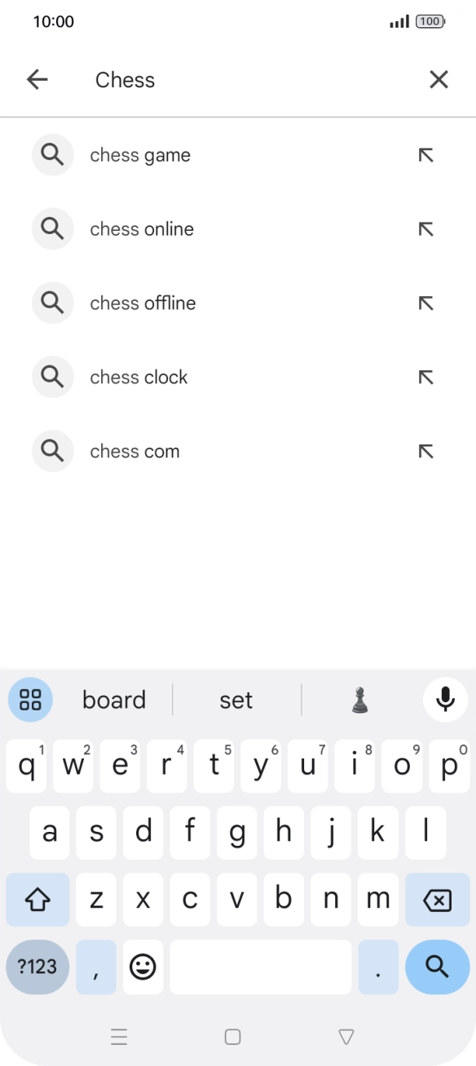Tap the shift key to capitalize
This screenshot has width=476, height=1066.
(37, 899)
